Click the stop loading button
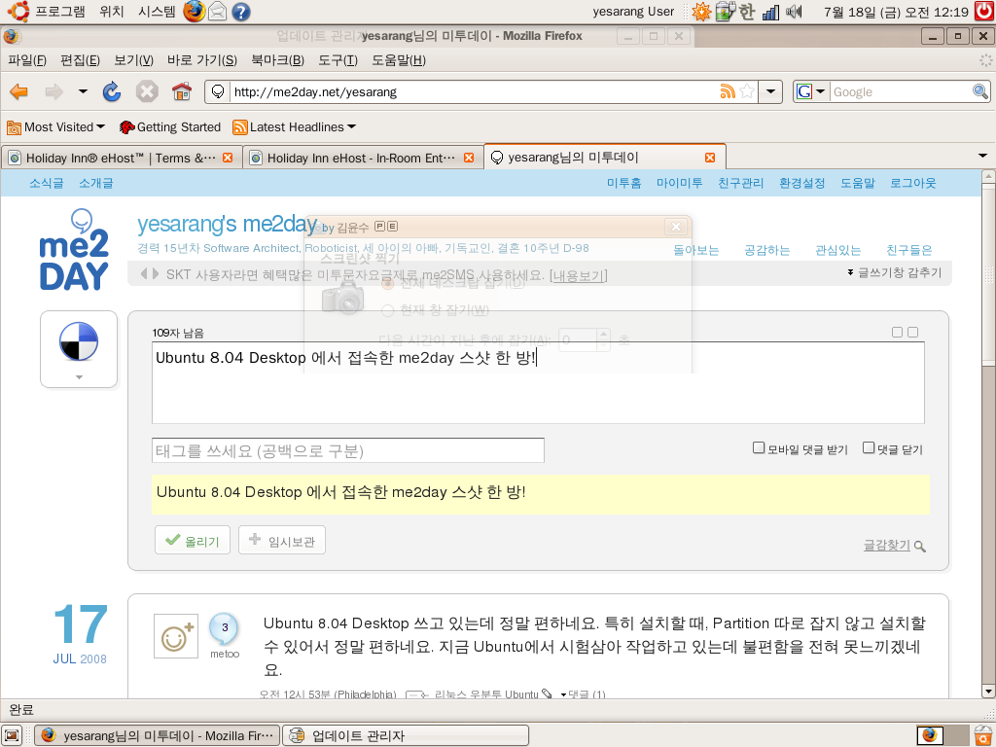This screenshot has height=747, width=996. (147, 91)
